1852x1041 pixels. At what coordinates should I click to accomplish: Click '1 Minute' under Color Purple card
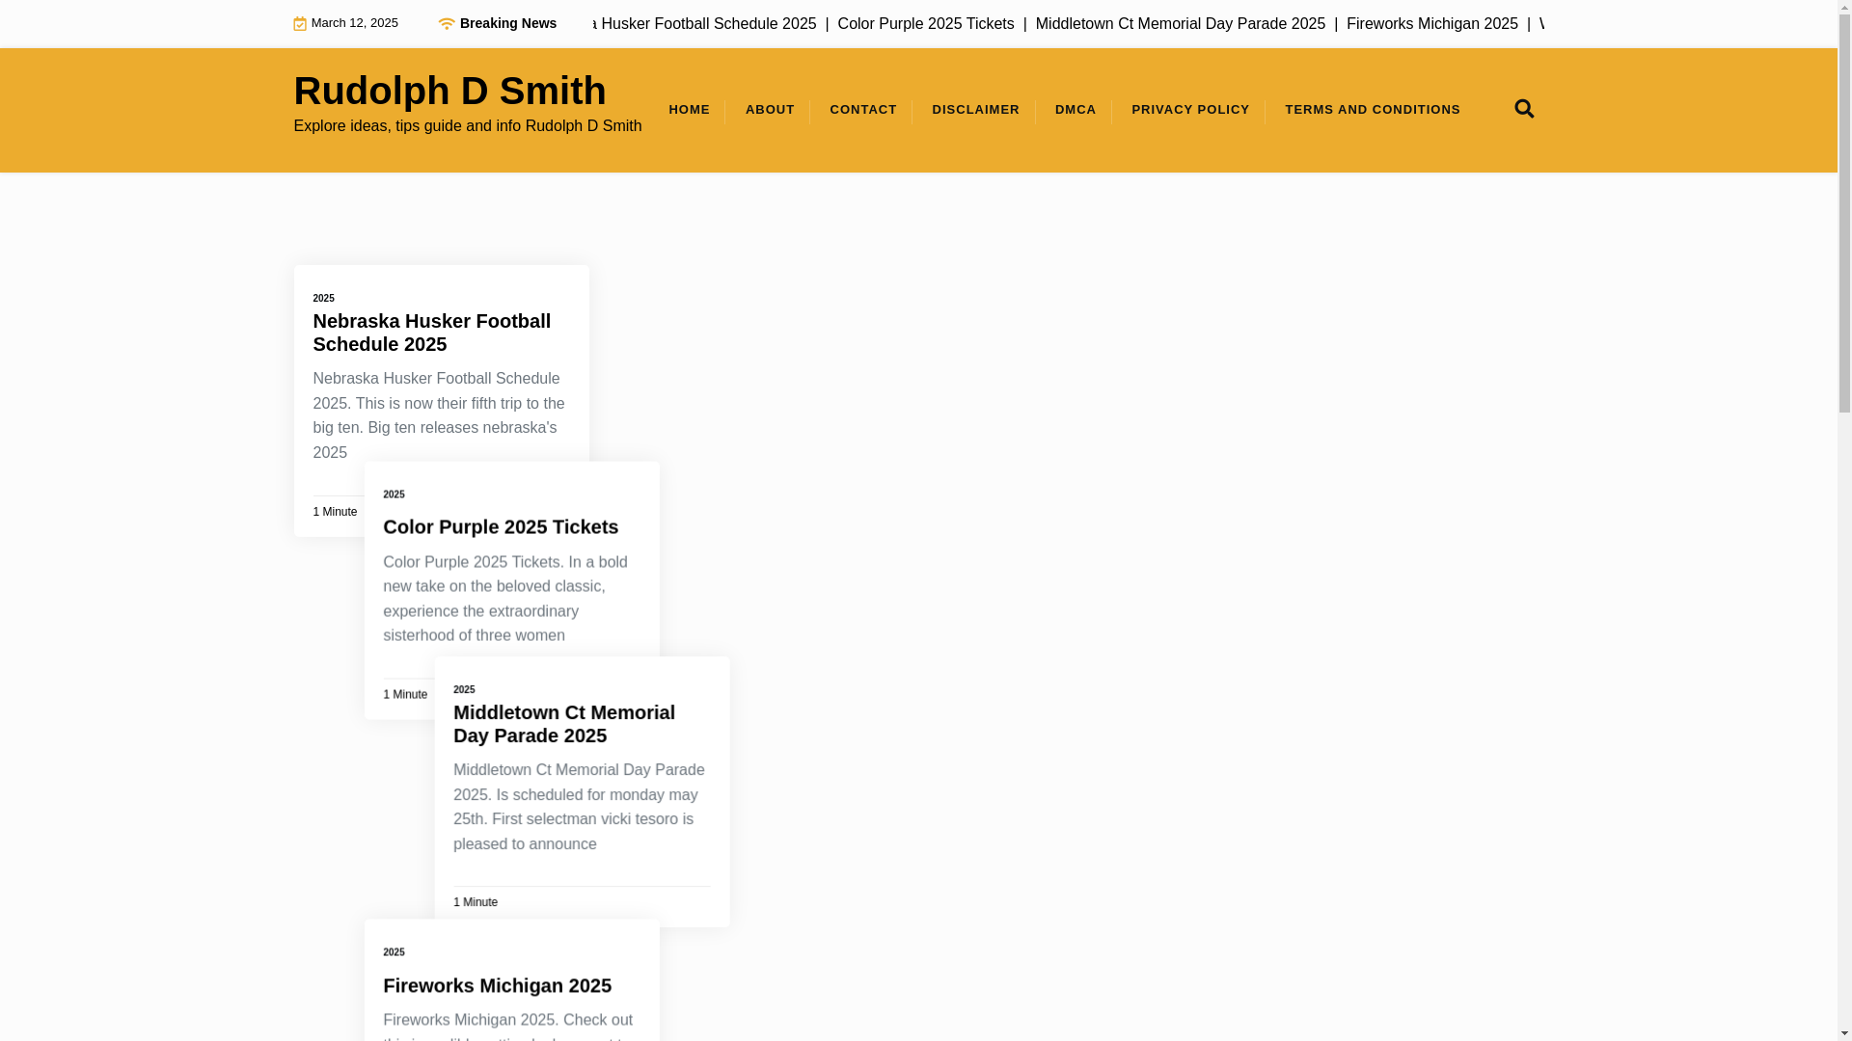point(405,695)
